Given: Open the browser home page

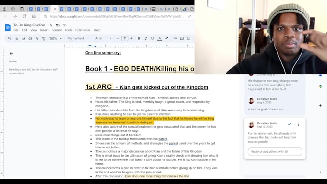Looking at the screenshot, I should click(34, 16).
